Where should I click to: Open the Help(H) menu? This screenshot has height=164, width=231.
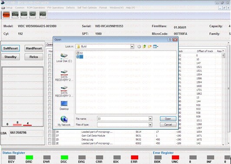coord(130,8)
